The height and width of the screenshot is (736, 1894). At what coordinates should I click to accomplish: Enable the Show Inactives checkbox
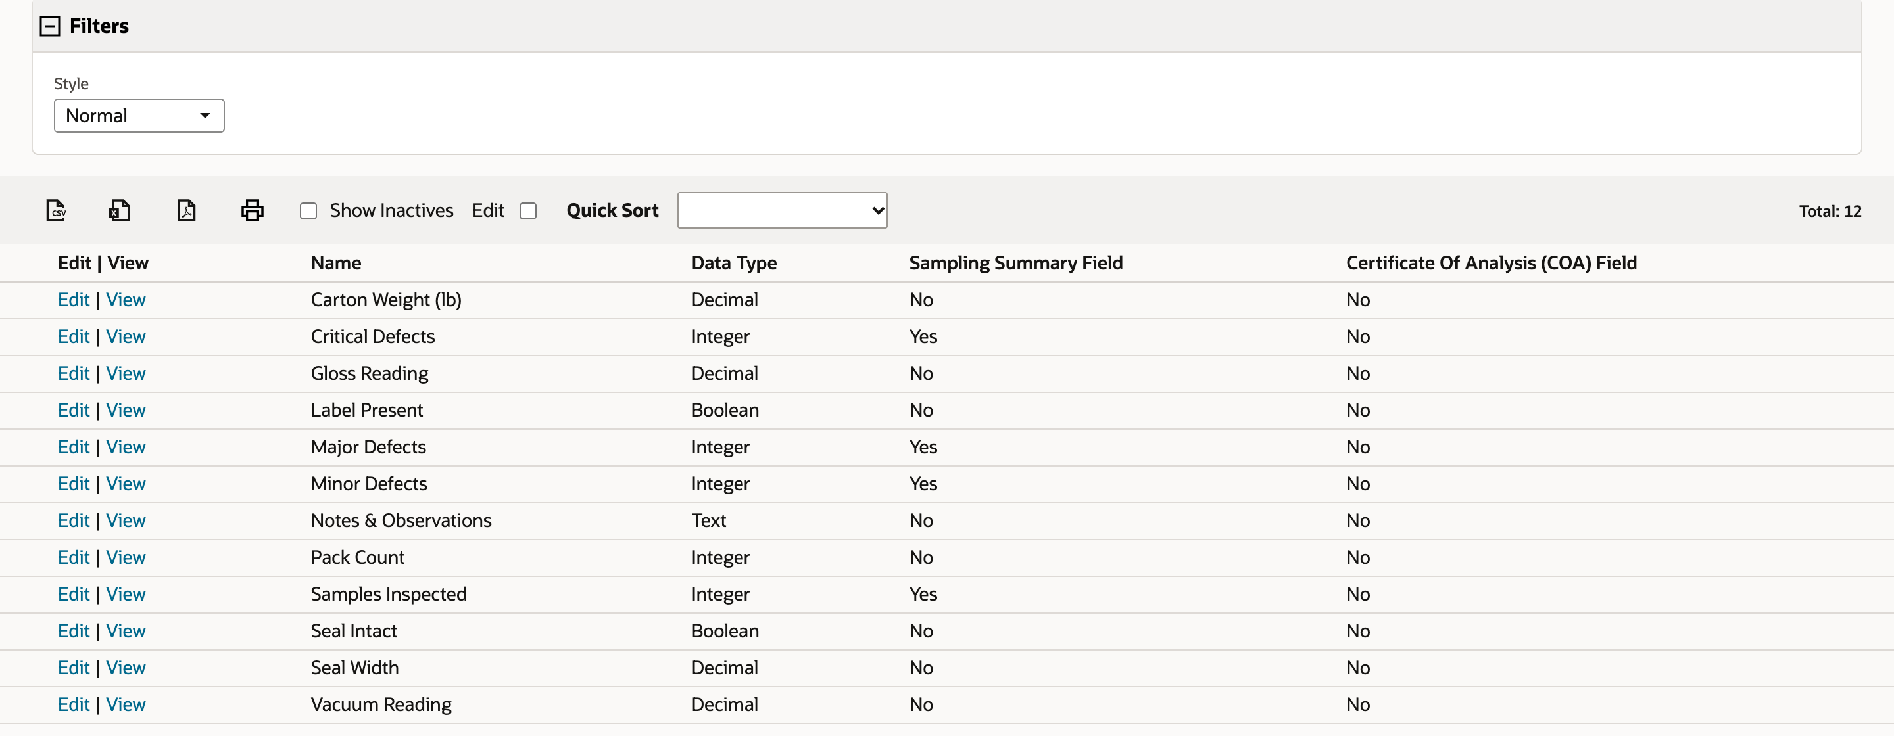pos(309,212)
